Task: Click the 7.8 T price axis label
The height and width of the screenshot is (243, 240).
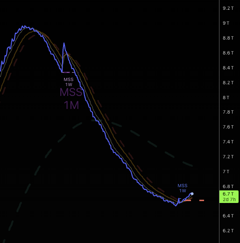Action: (x=228, y=112)
